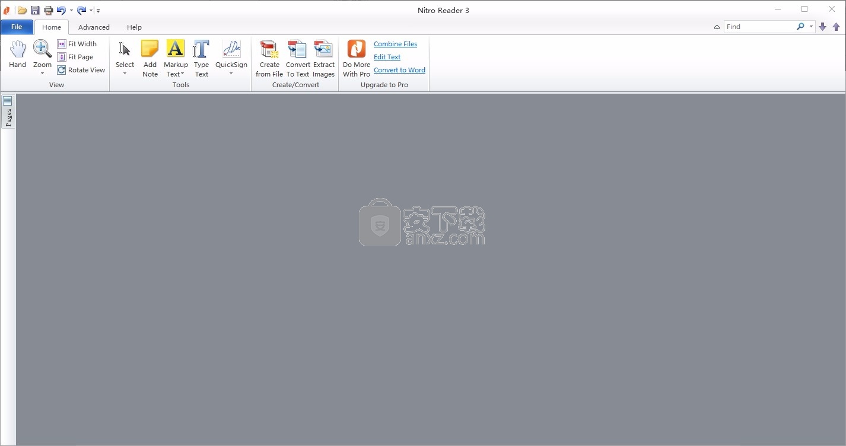This screenshot has width=846, height=446.
Task: Click the Edit Text link
Action: point(387,57)
